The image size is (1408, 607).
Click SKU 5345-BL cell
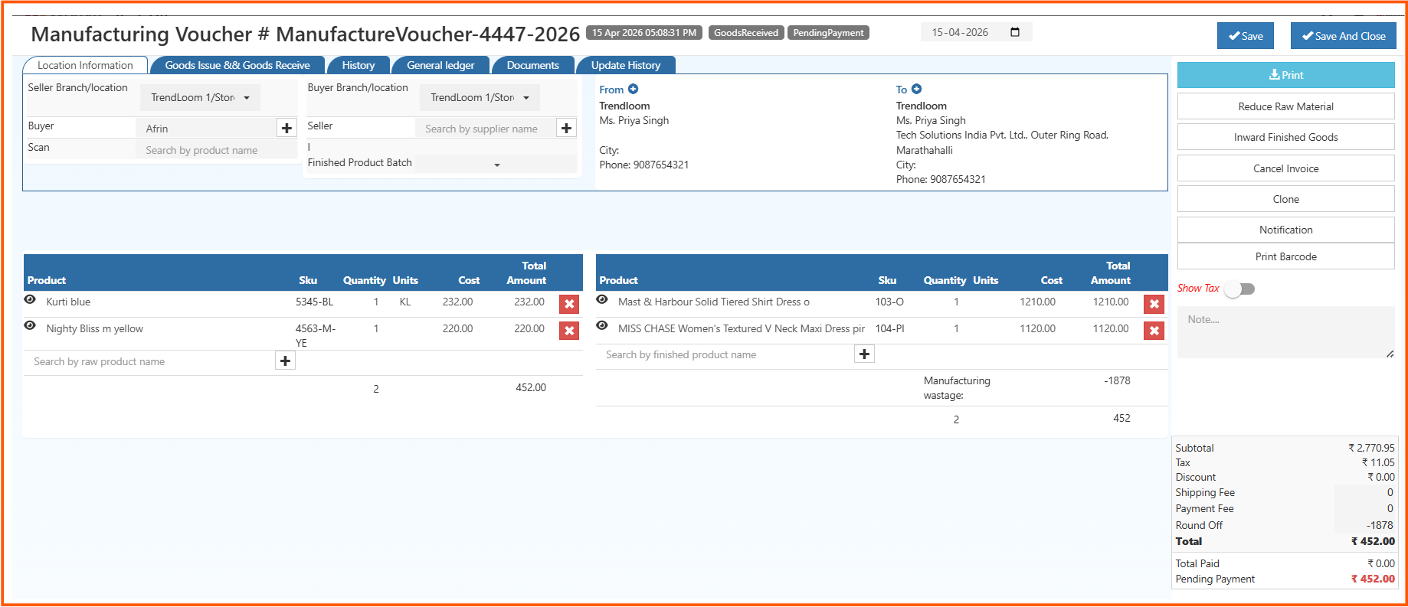coord(314,302)
